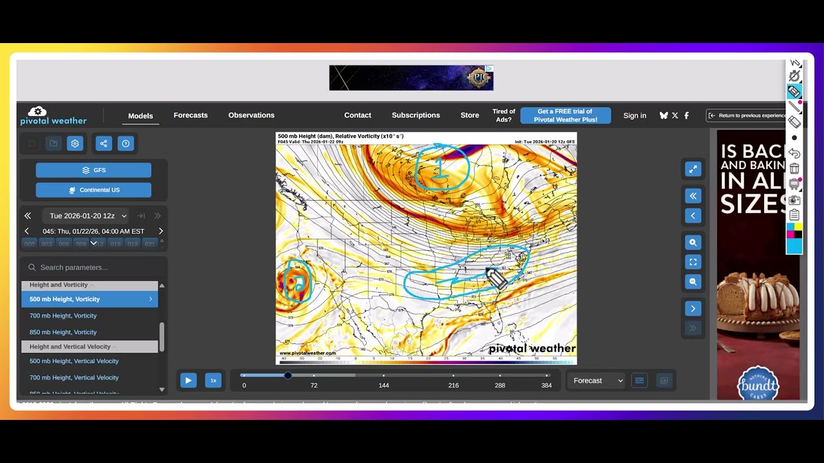This screenshot has height=463, width=824.
Task: Click the disabled-timer icon in annotation toolbar
Action: [794, 77]
